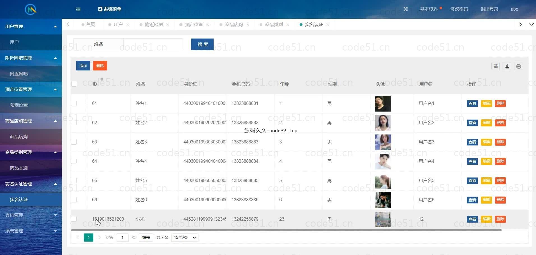Open 预定位置 in the sidebar menu
Viewport: 536px width, 255px height.
click(x=31, y=105)
